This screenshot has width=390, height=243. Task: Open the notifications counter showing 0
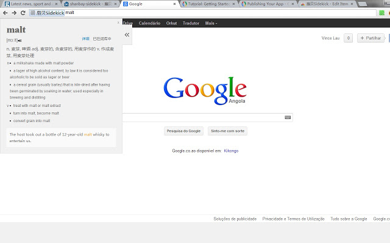click(x=348, y=38)
